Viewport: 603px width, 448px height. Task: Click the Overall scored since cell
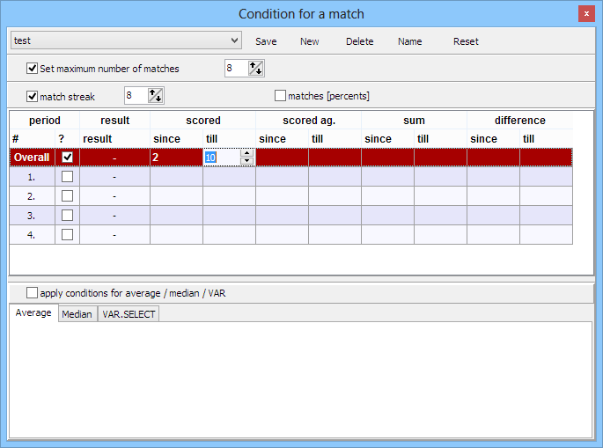point(176,157)
